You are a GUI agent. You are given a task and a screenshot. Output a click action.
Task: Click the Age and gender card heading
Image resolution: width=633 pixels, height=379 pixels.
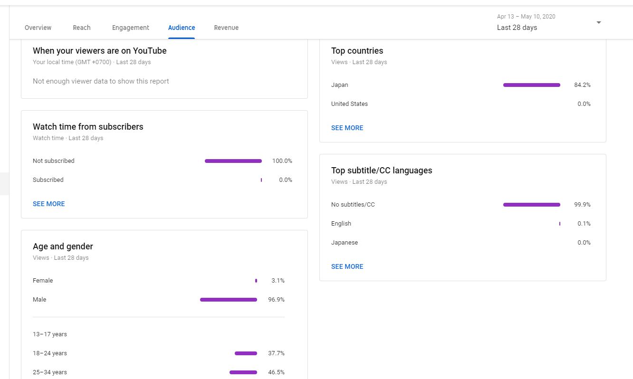63,246
